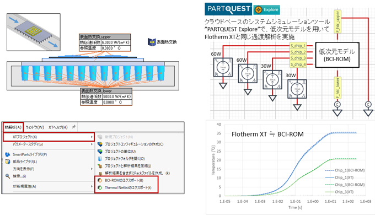Select XT新規属性(A) menu entry
This screenshot has width=375, height=215.
[x=24, y=186]
